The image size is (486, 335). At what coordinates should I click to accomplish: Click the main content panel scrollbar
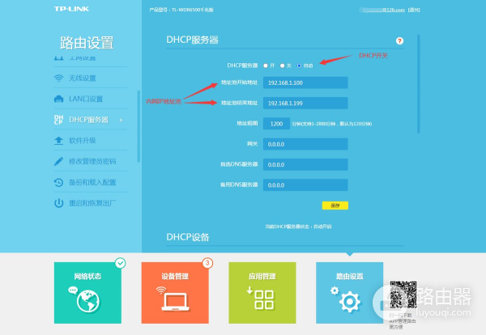(x=419, y=84)
